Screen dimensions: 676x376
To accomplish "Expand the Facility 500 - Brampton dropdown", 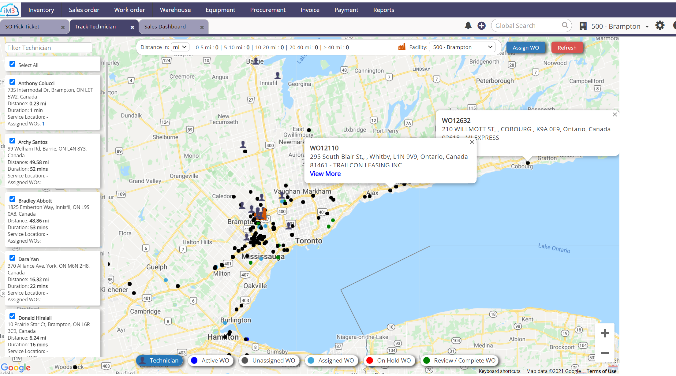I will 462,47.
